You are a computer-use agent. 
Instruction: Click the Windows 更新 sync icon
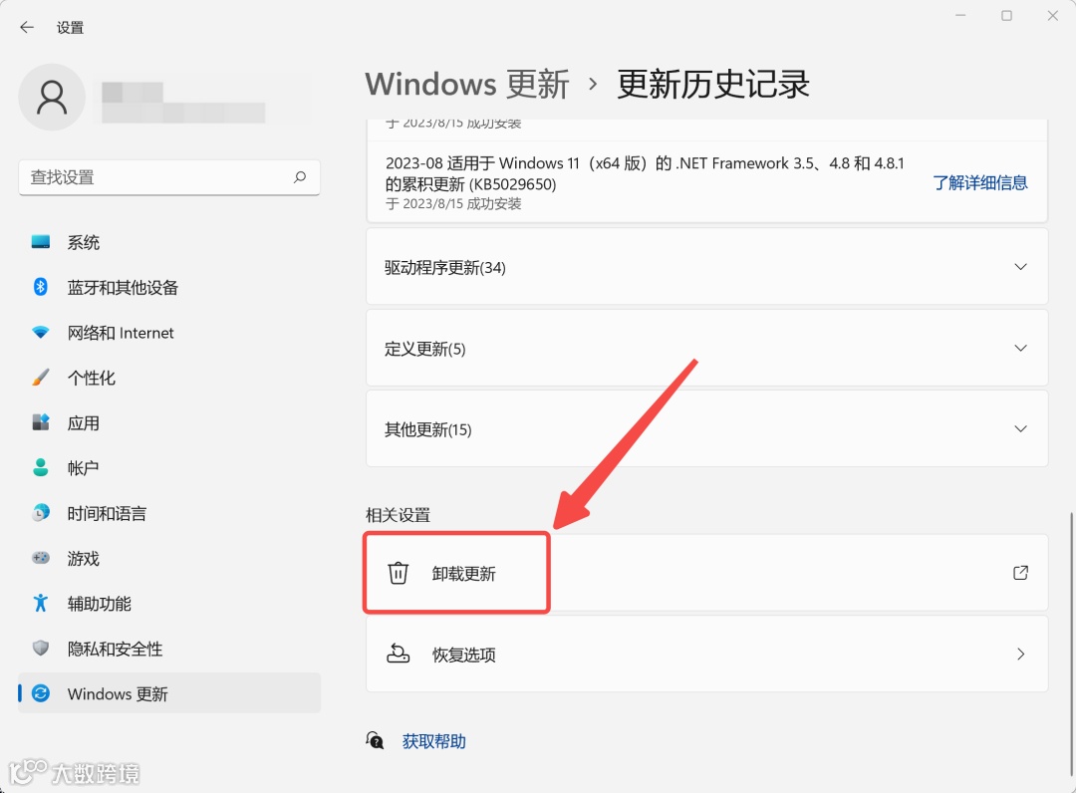pos(41,693)
